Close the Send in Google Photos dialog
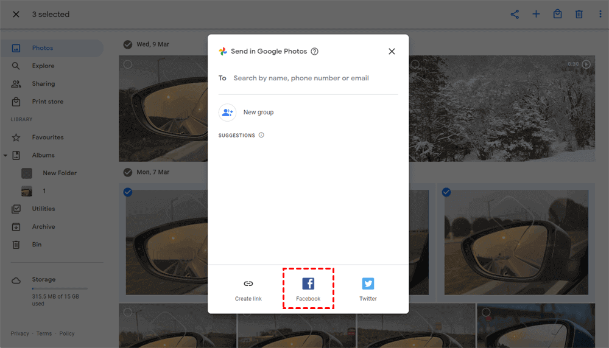The width and height of the screenshot is (609, 348). point(392,52)
